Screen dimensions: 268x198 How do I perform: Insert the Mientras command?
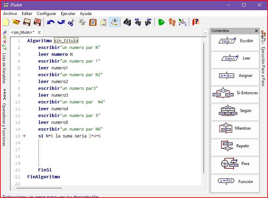click(235, 128)
